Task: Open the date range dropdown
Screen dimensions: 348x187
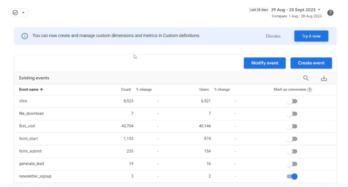Action: point(319,10)
